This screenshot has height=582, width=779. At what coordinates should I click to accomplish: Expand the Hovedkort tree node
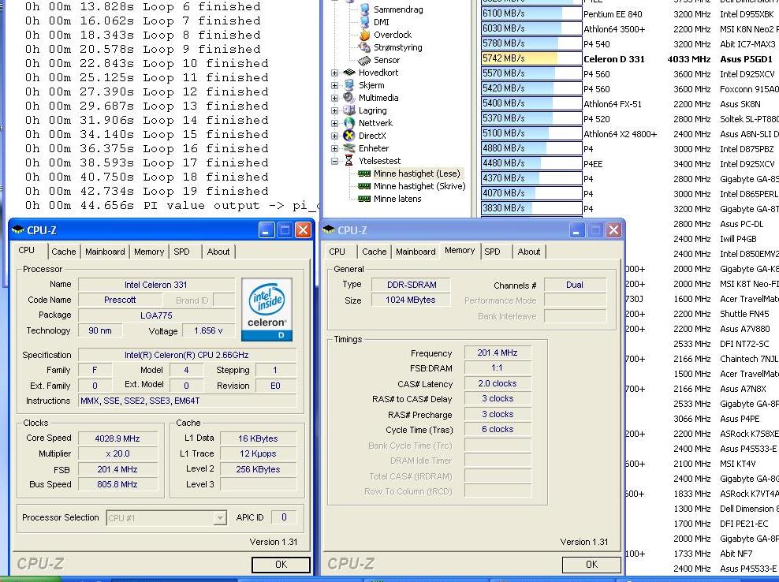point(334,73)
